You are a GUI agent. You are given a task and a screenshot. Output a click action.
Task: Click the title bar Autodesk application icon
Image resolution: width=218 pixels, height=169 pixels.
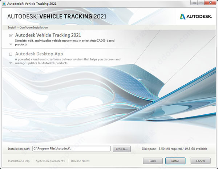coord(4,4)
